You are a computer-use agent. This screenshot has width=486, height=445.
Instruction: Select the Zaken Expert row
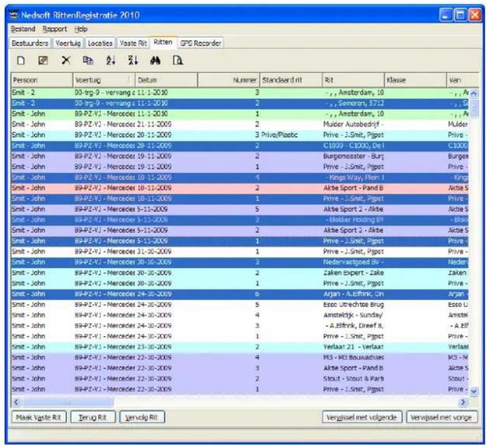click(x=240, y=273)
